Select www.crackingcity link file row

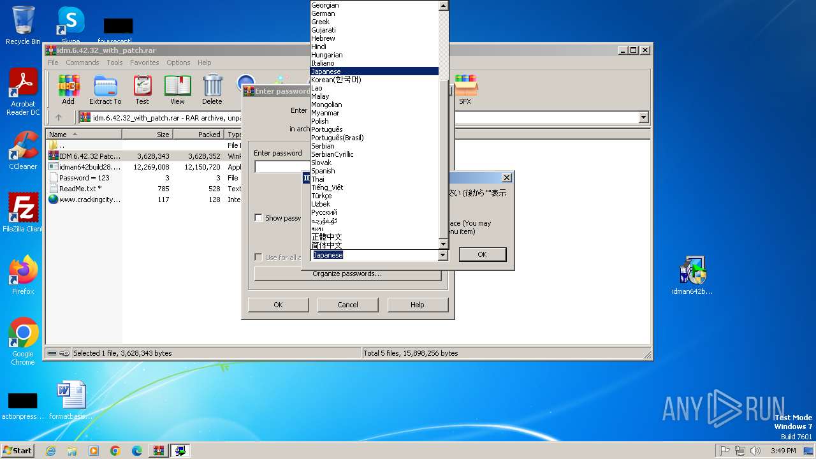click(x=143, y=200)
